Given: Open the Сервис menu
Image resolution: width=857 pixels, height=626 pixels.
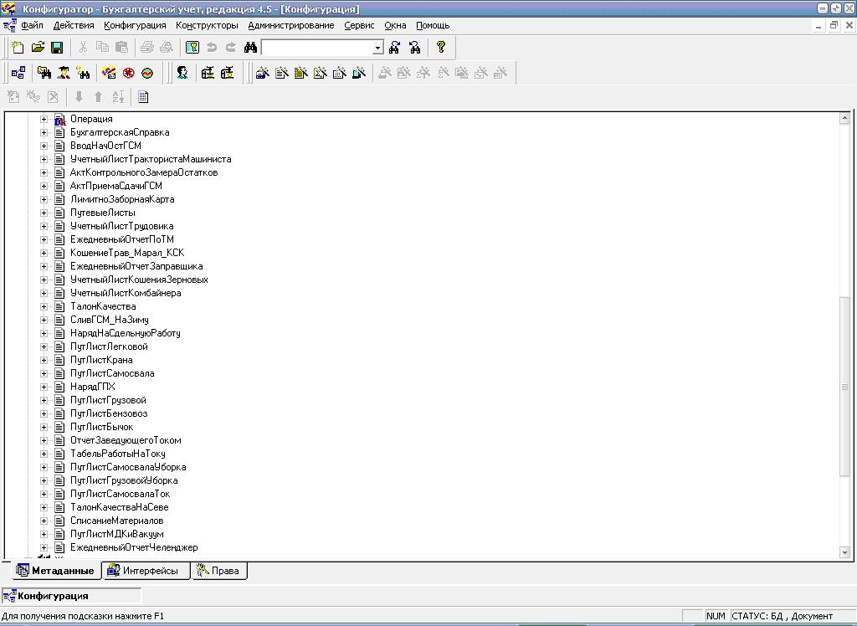Looking at the screenshot, I should tap(359, 25).
